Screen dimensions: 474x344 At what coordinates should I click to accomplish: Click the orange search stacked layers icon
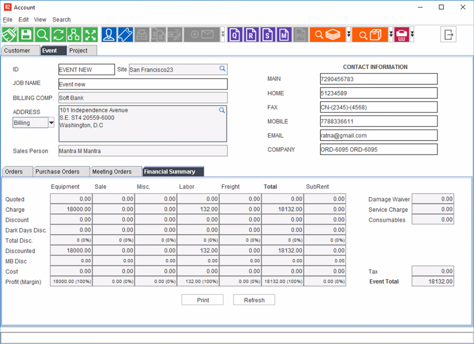point(328,35)
